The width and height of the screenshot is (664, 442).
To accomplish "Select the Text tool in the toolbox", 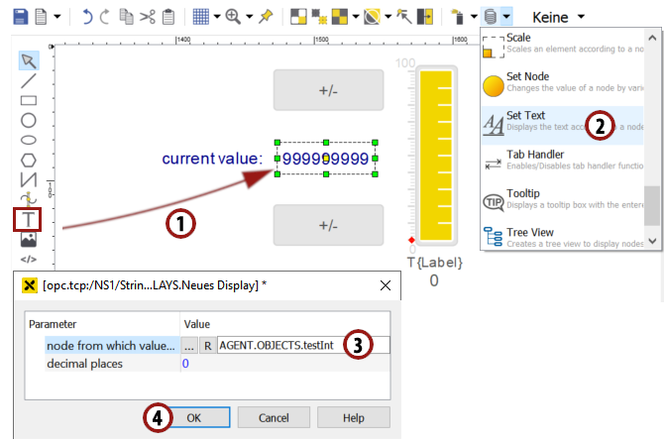I will tap(28, 219).
